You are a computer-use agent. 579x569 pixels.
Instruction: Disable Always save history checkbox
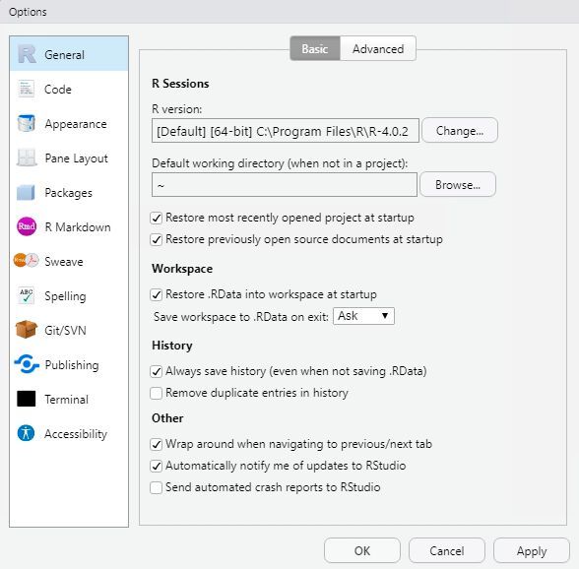click(x=157, y=371)
